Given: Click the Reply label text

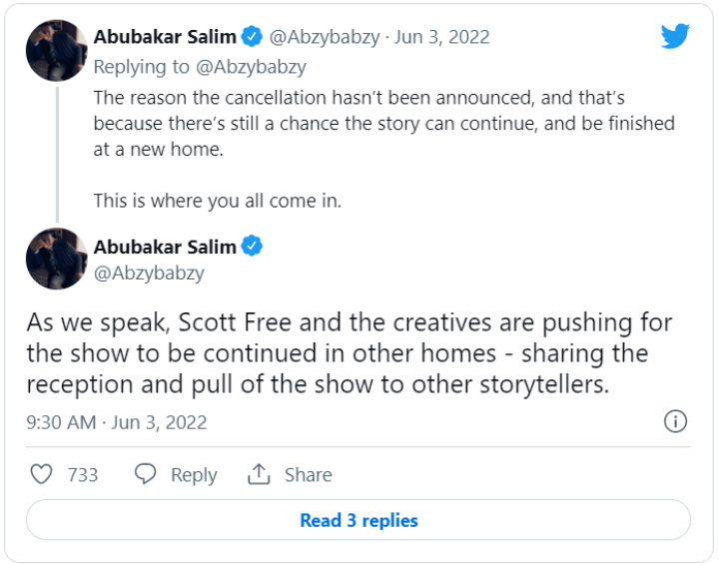Looking at the screenshot, I should (194, 475).
